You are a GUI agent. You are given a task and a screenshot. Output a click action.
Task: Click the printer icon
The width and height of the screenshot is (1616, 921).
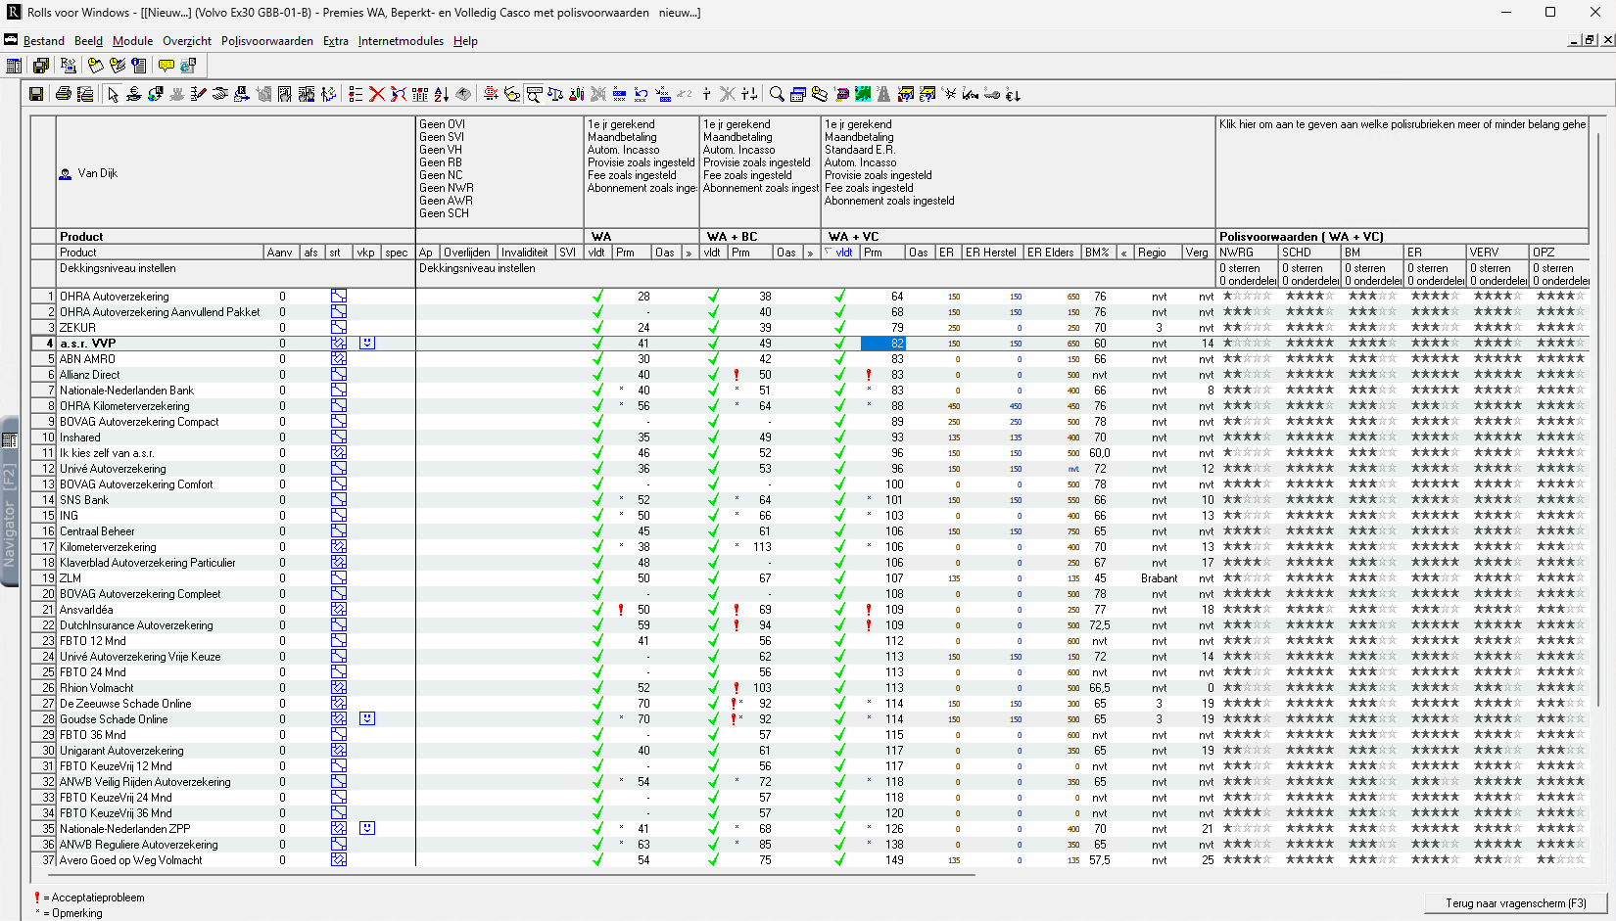(x=64, y=94)
